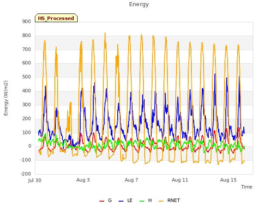This screenshot has width=279, height=209.
Task: Click the orange RNET legend swatch
Action: [161, 201]
